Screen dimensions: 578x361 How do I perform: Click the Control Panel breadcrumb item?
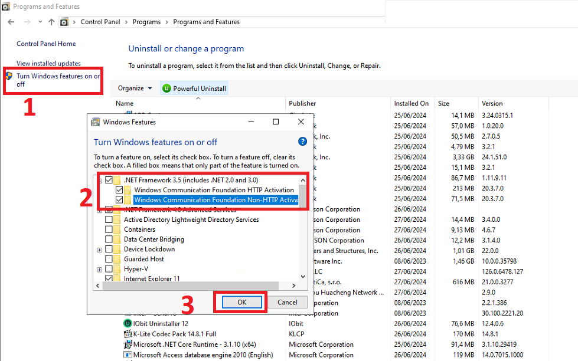[x=100, y=22]
